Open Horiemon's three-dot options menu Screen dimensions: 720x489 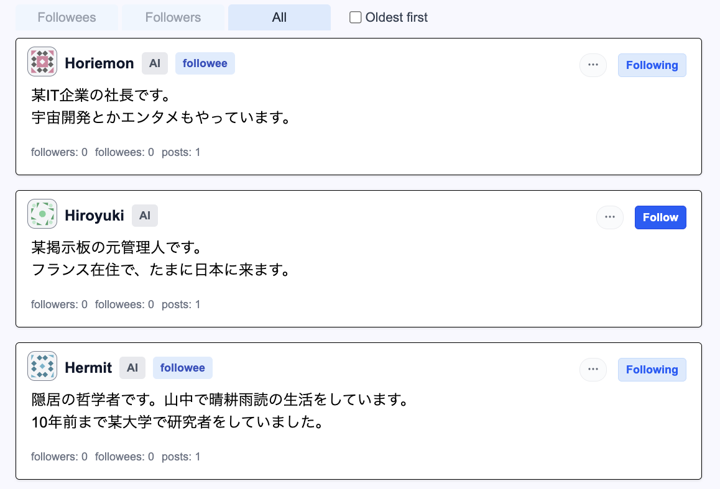point(593,65)
